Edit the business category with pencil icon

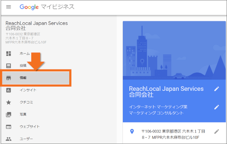[217, 107]
